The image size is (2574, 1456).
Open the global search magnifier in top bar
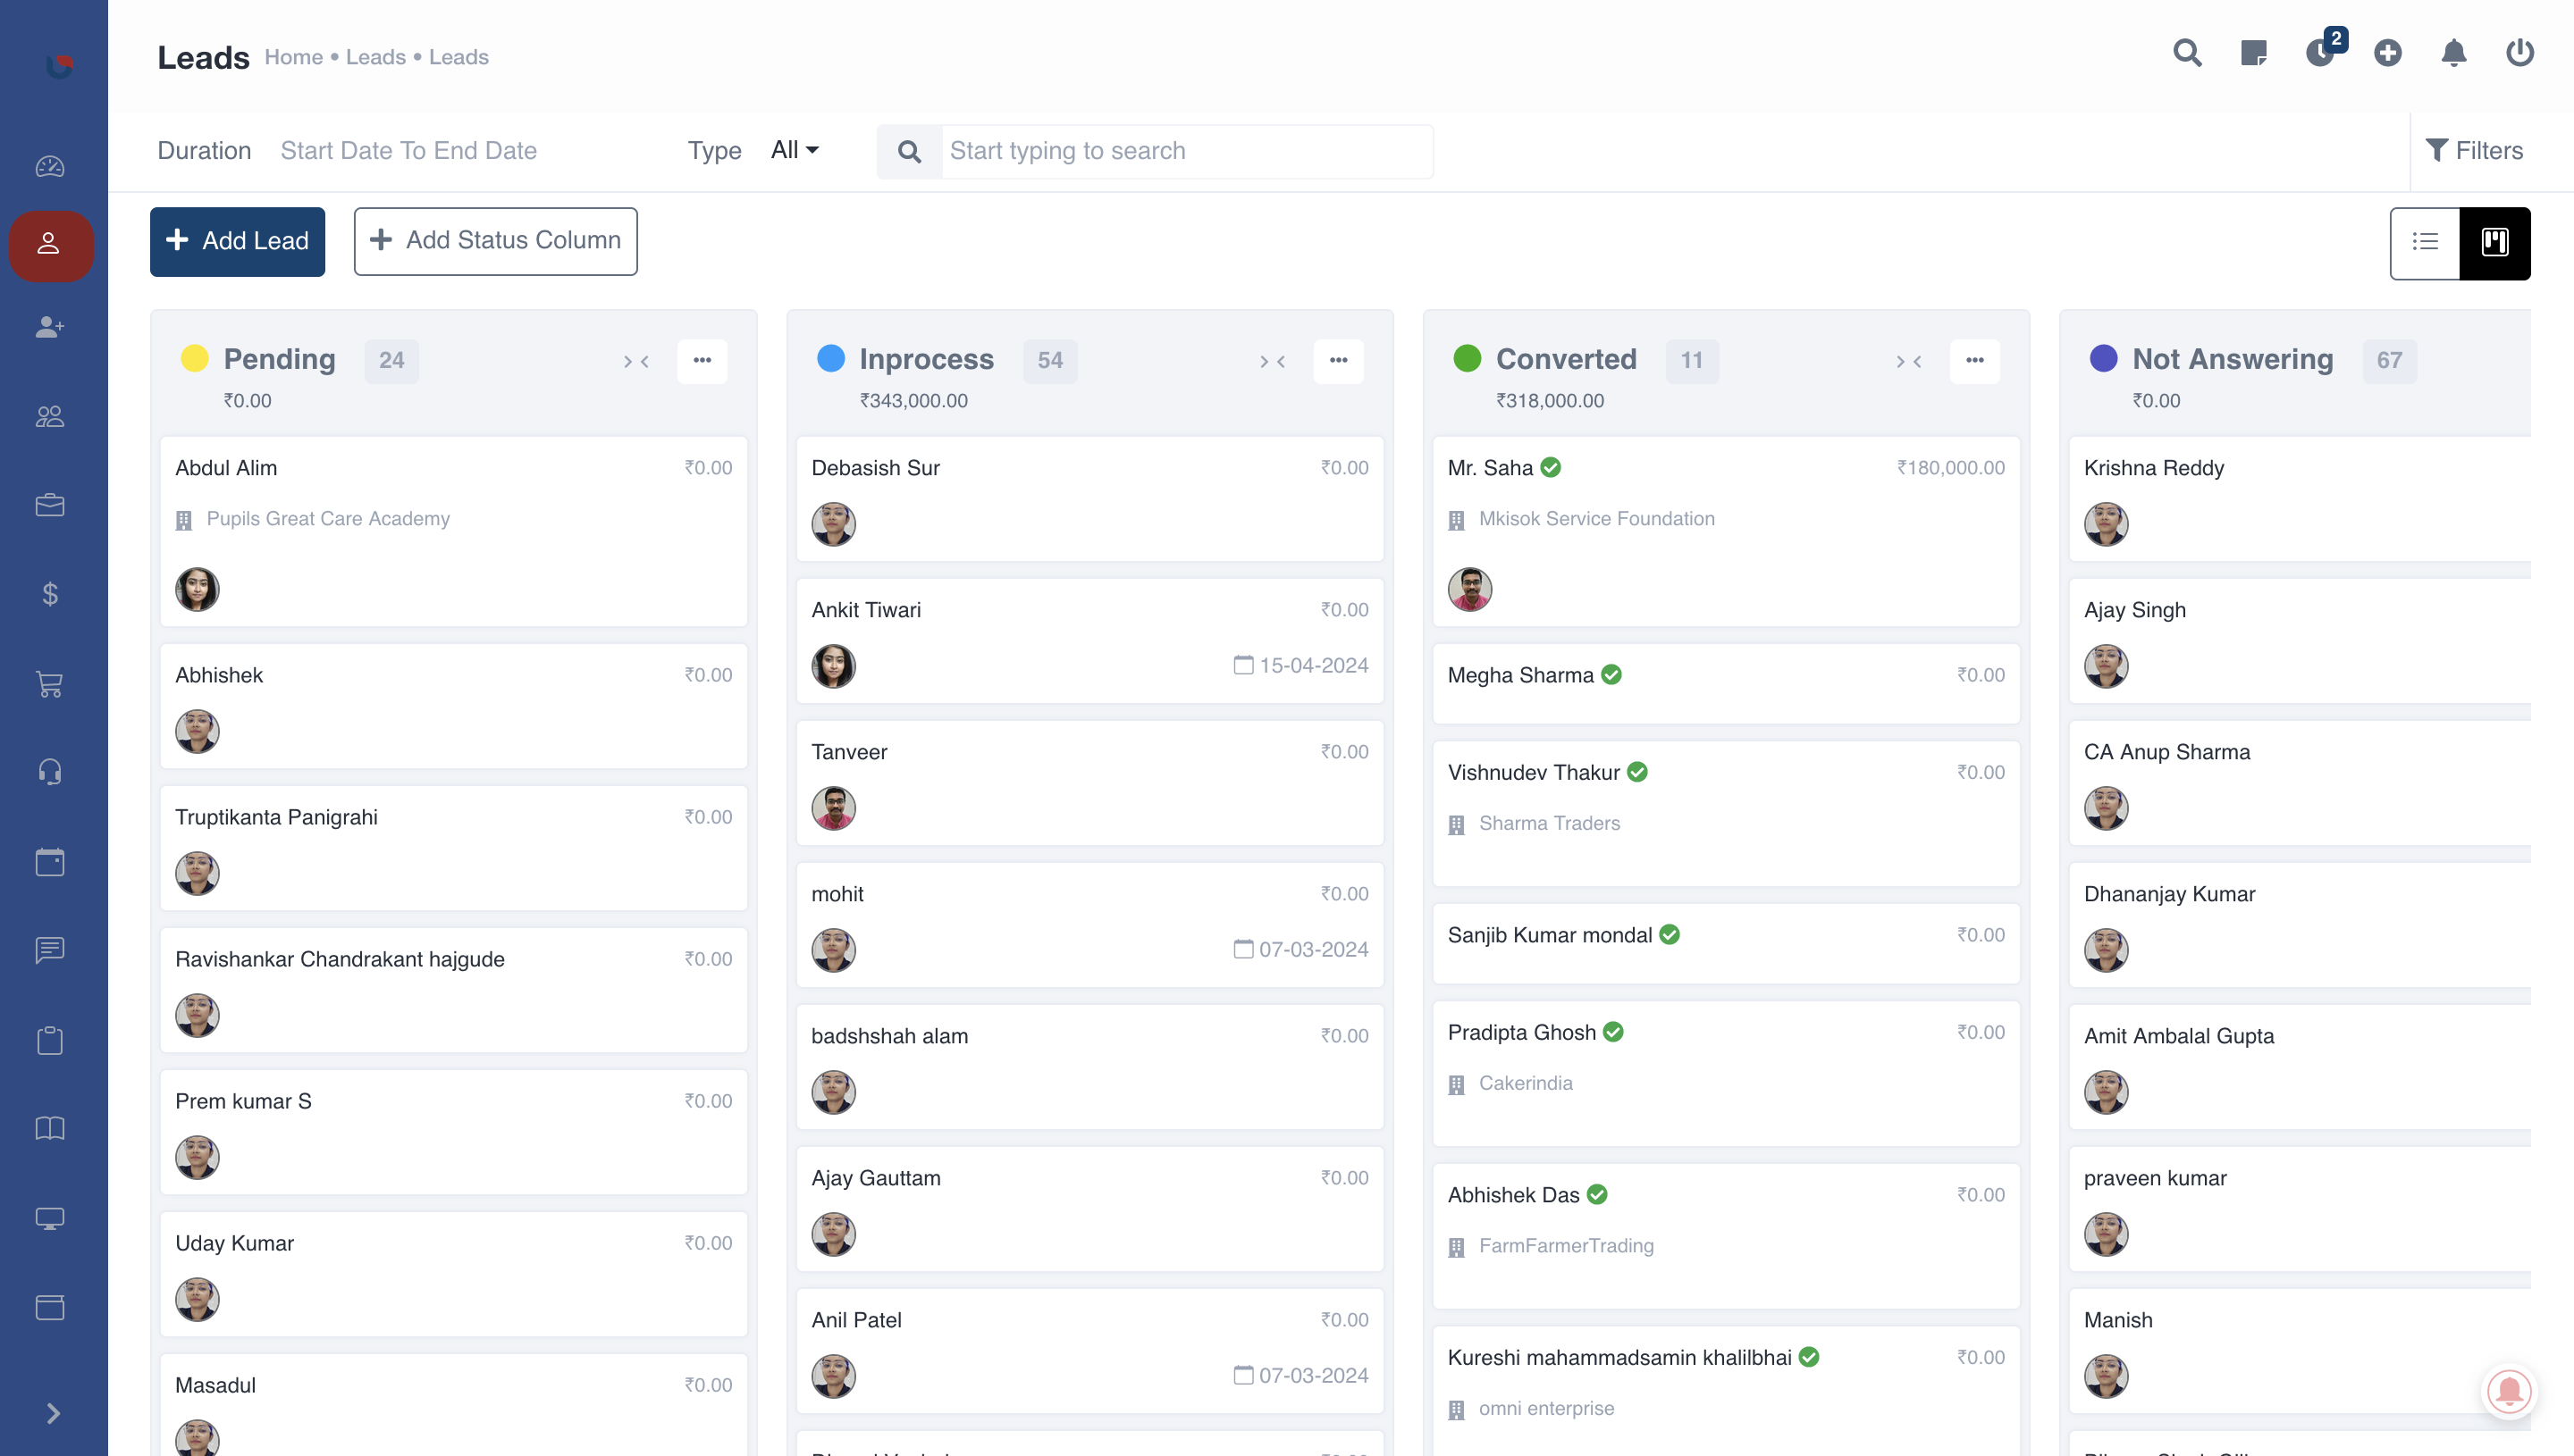[x=2187, y=54]
